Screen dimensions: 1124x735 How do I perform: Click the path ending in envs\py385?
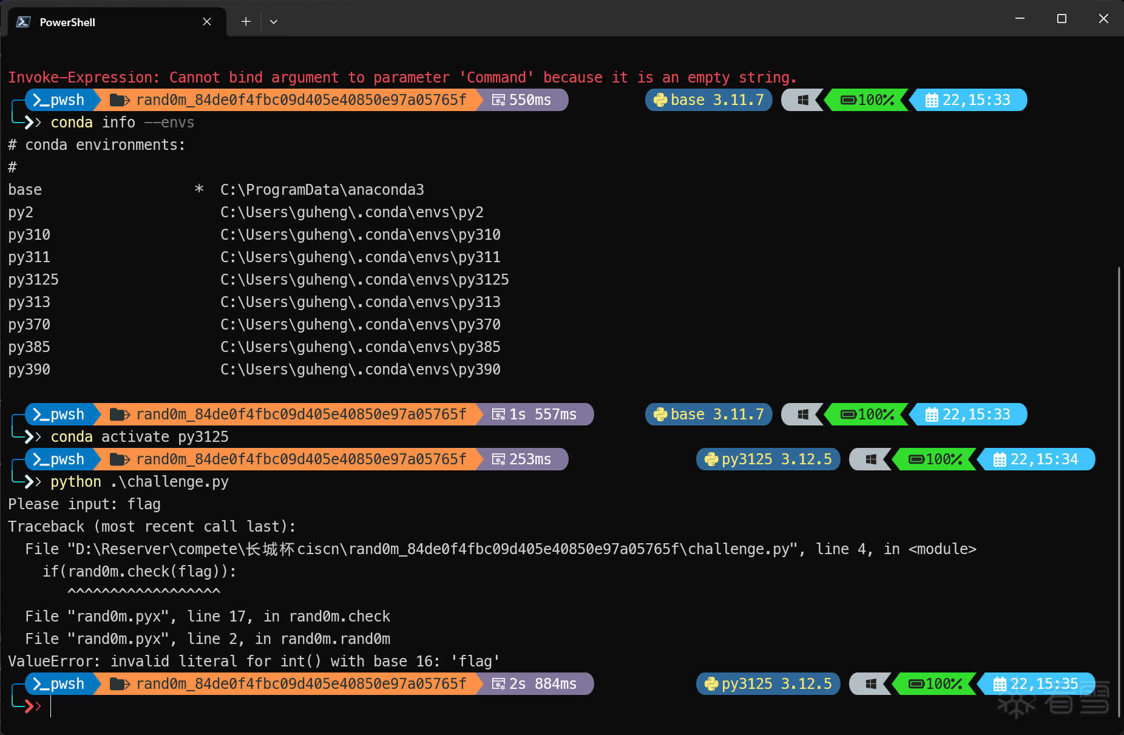361,347
